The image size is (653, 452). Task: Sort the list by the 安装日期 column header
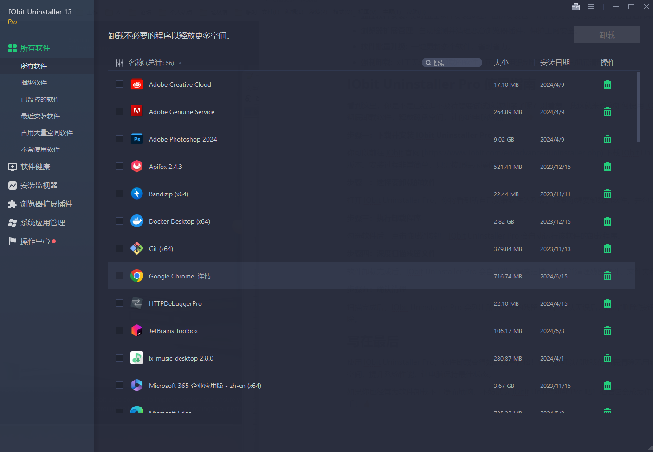click(x=555, y=63)
